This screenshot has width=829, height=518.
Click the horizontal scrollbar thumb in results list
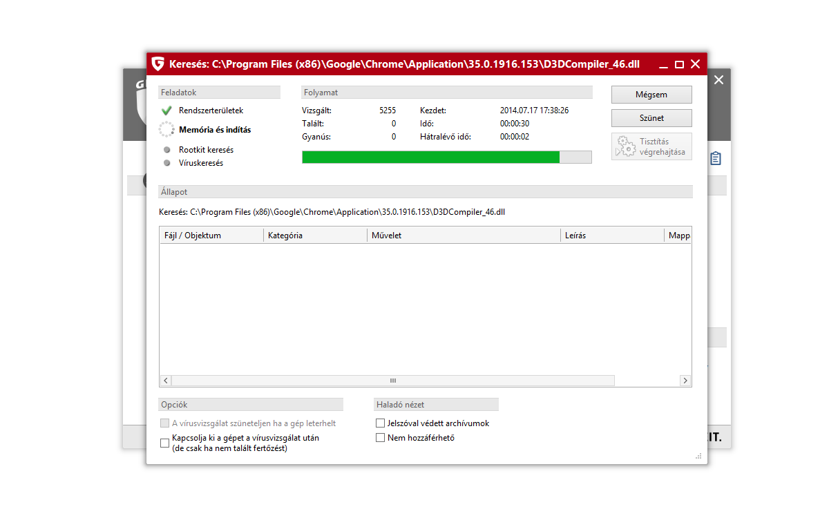393,381
